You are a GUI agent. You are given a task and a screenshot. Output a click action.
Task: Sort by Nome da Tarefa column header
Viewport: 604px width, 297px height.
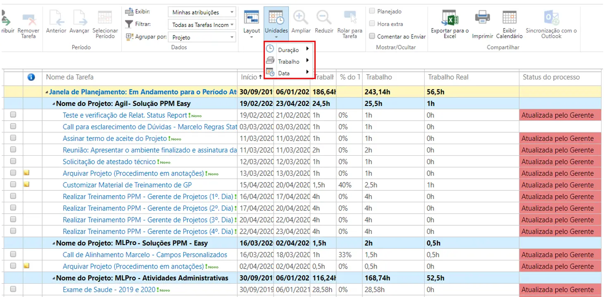[70, 77]
